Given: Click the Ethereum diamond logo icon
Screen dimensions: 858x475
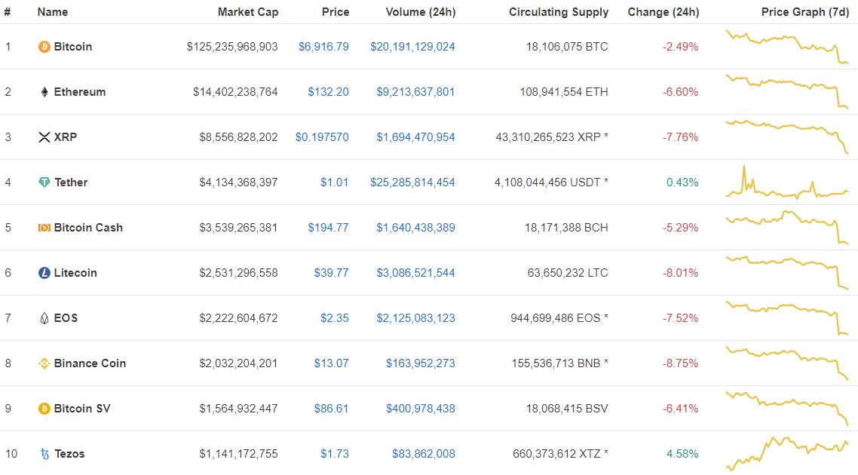Looking at the screenshot, I should tap(44, 92).
